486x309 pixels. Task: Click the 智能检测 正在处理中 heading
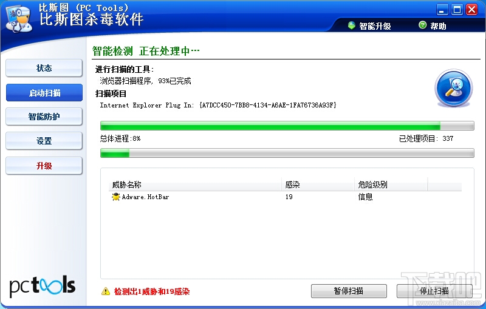[146, 51]
